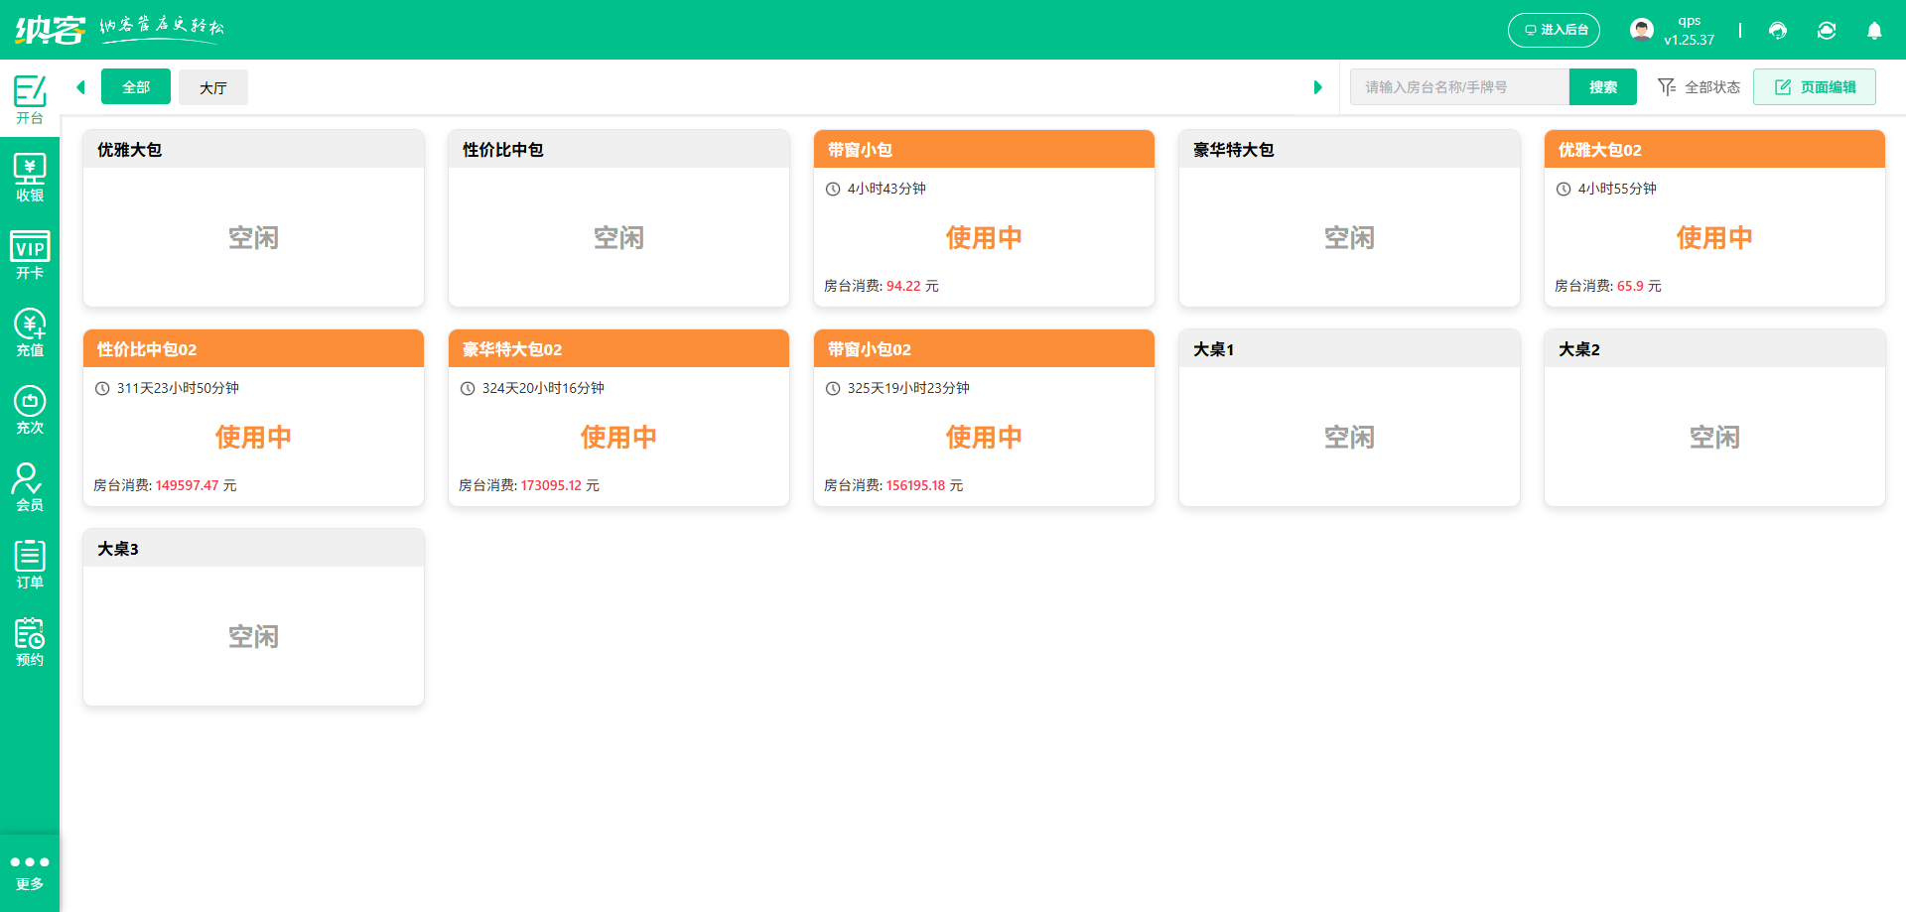Open the 预约 reservation sidebar icon
Screen dimensions: 1906x912
pyautogui.click(x=30, y=642)
